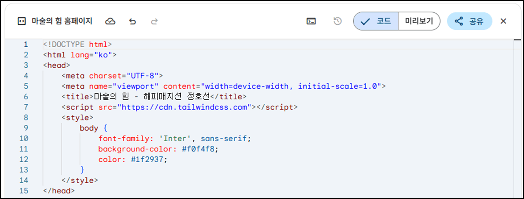Open version history clock icon
This screenshot has width=524, height=199.
point(338,21)
